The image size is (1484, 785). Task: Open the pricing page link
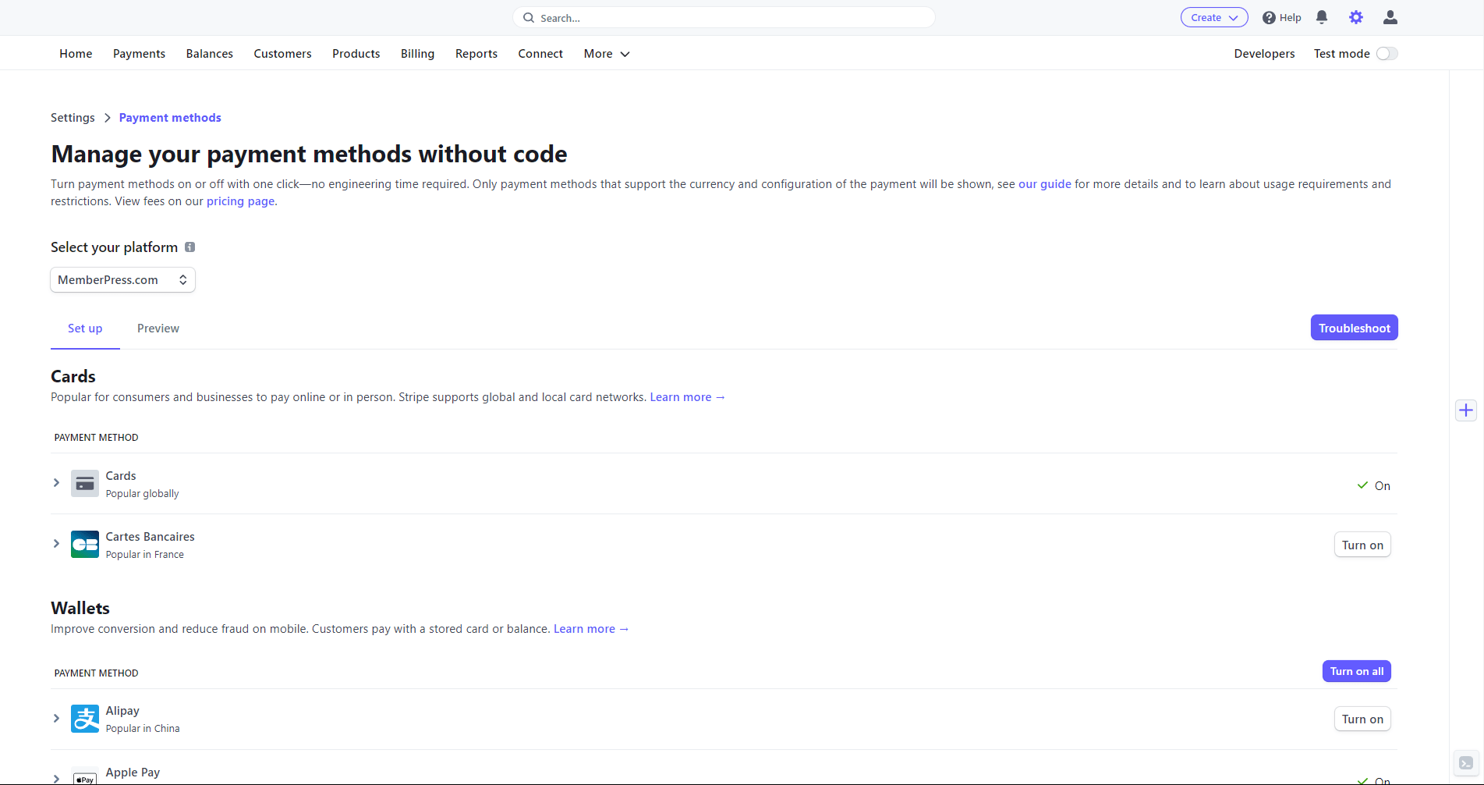(240, 201)
